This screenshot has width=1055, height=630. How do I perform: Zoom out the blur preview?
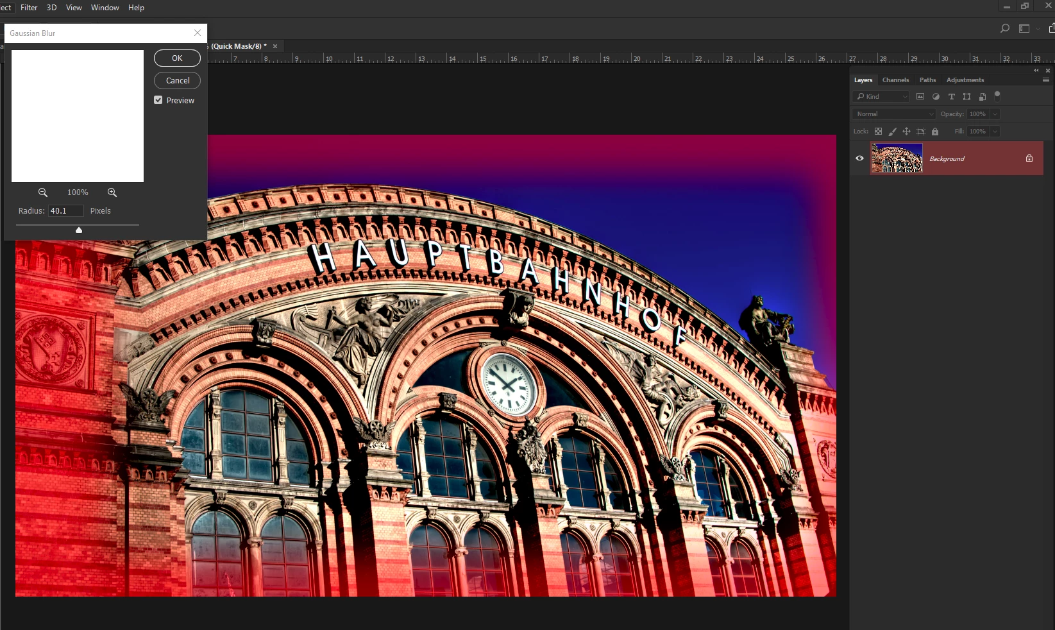coord(43,192)
